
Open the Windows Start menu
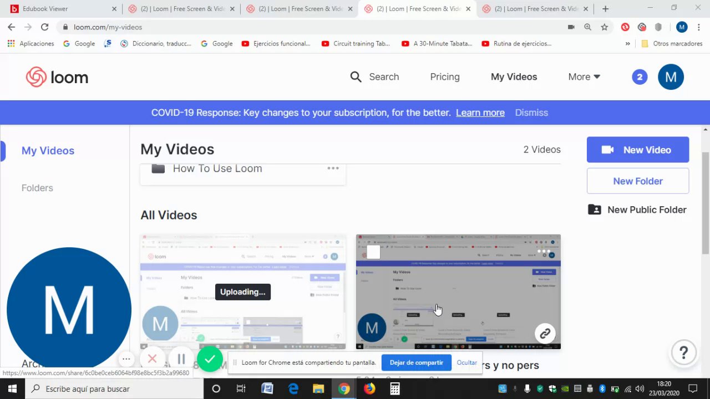click(x=12, y=389)
